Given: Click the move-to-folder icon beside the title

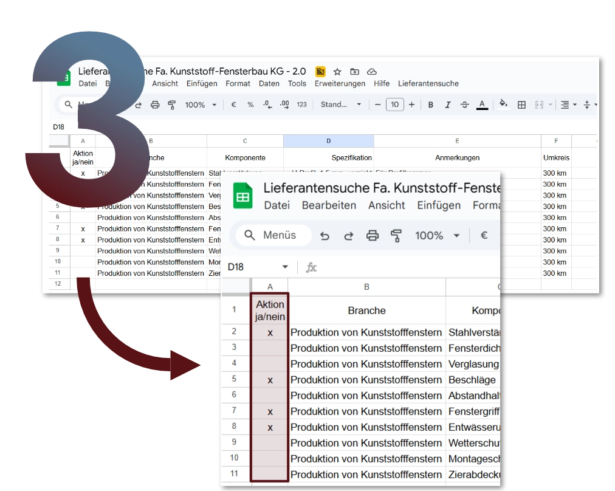Looking at the screenshot, I should pos(355,72).
